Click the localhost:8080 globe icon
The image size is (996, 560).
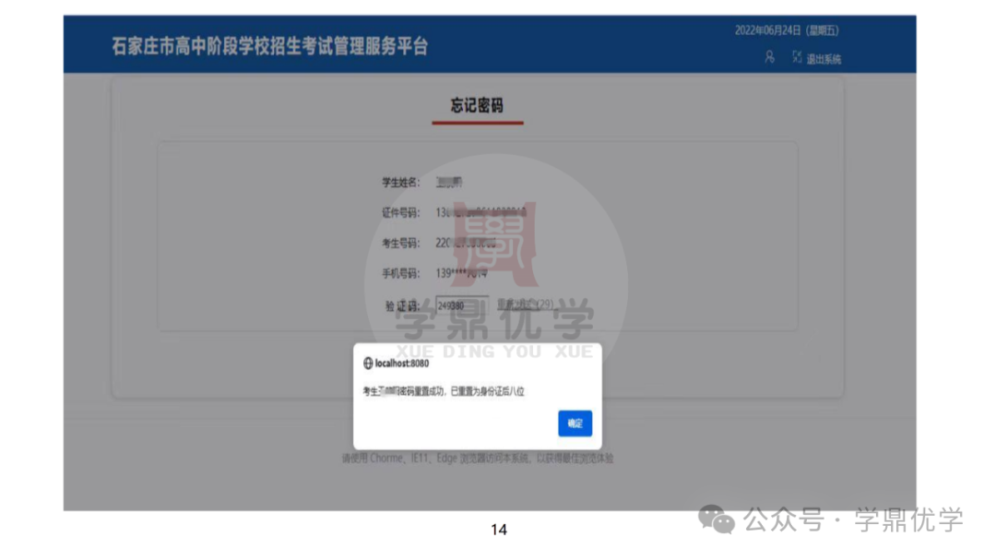[x=368, y=363]
